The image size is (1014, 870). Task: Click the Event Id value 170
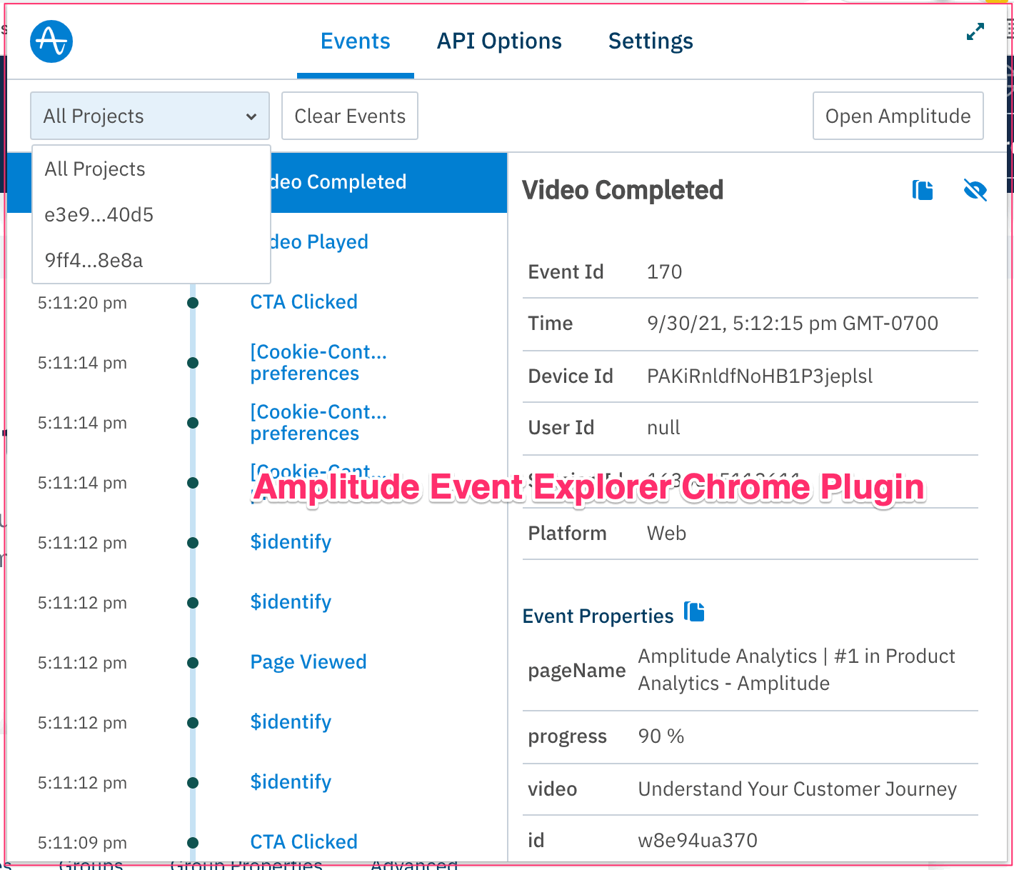(664, 272)
